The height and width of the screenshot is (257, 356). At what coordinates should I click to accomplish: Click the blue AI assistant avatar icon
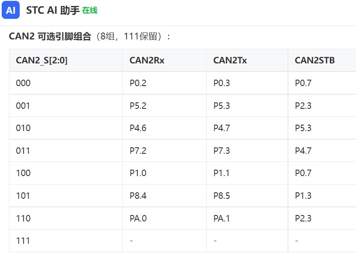click(x=11, y=10)
